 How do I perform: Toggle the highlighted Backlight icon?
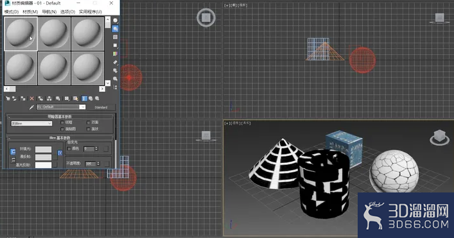point(115,29)
